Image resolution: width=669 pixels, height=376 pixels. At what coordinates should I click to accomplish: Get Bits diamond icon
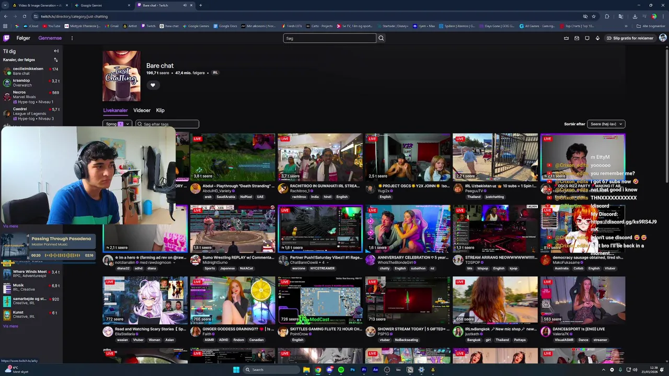click(x=597, y=38)
